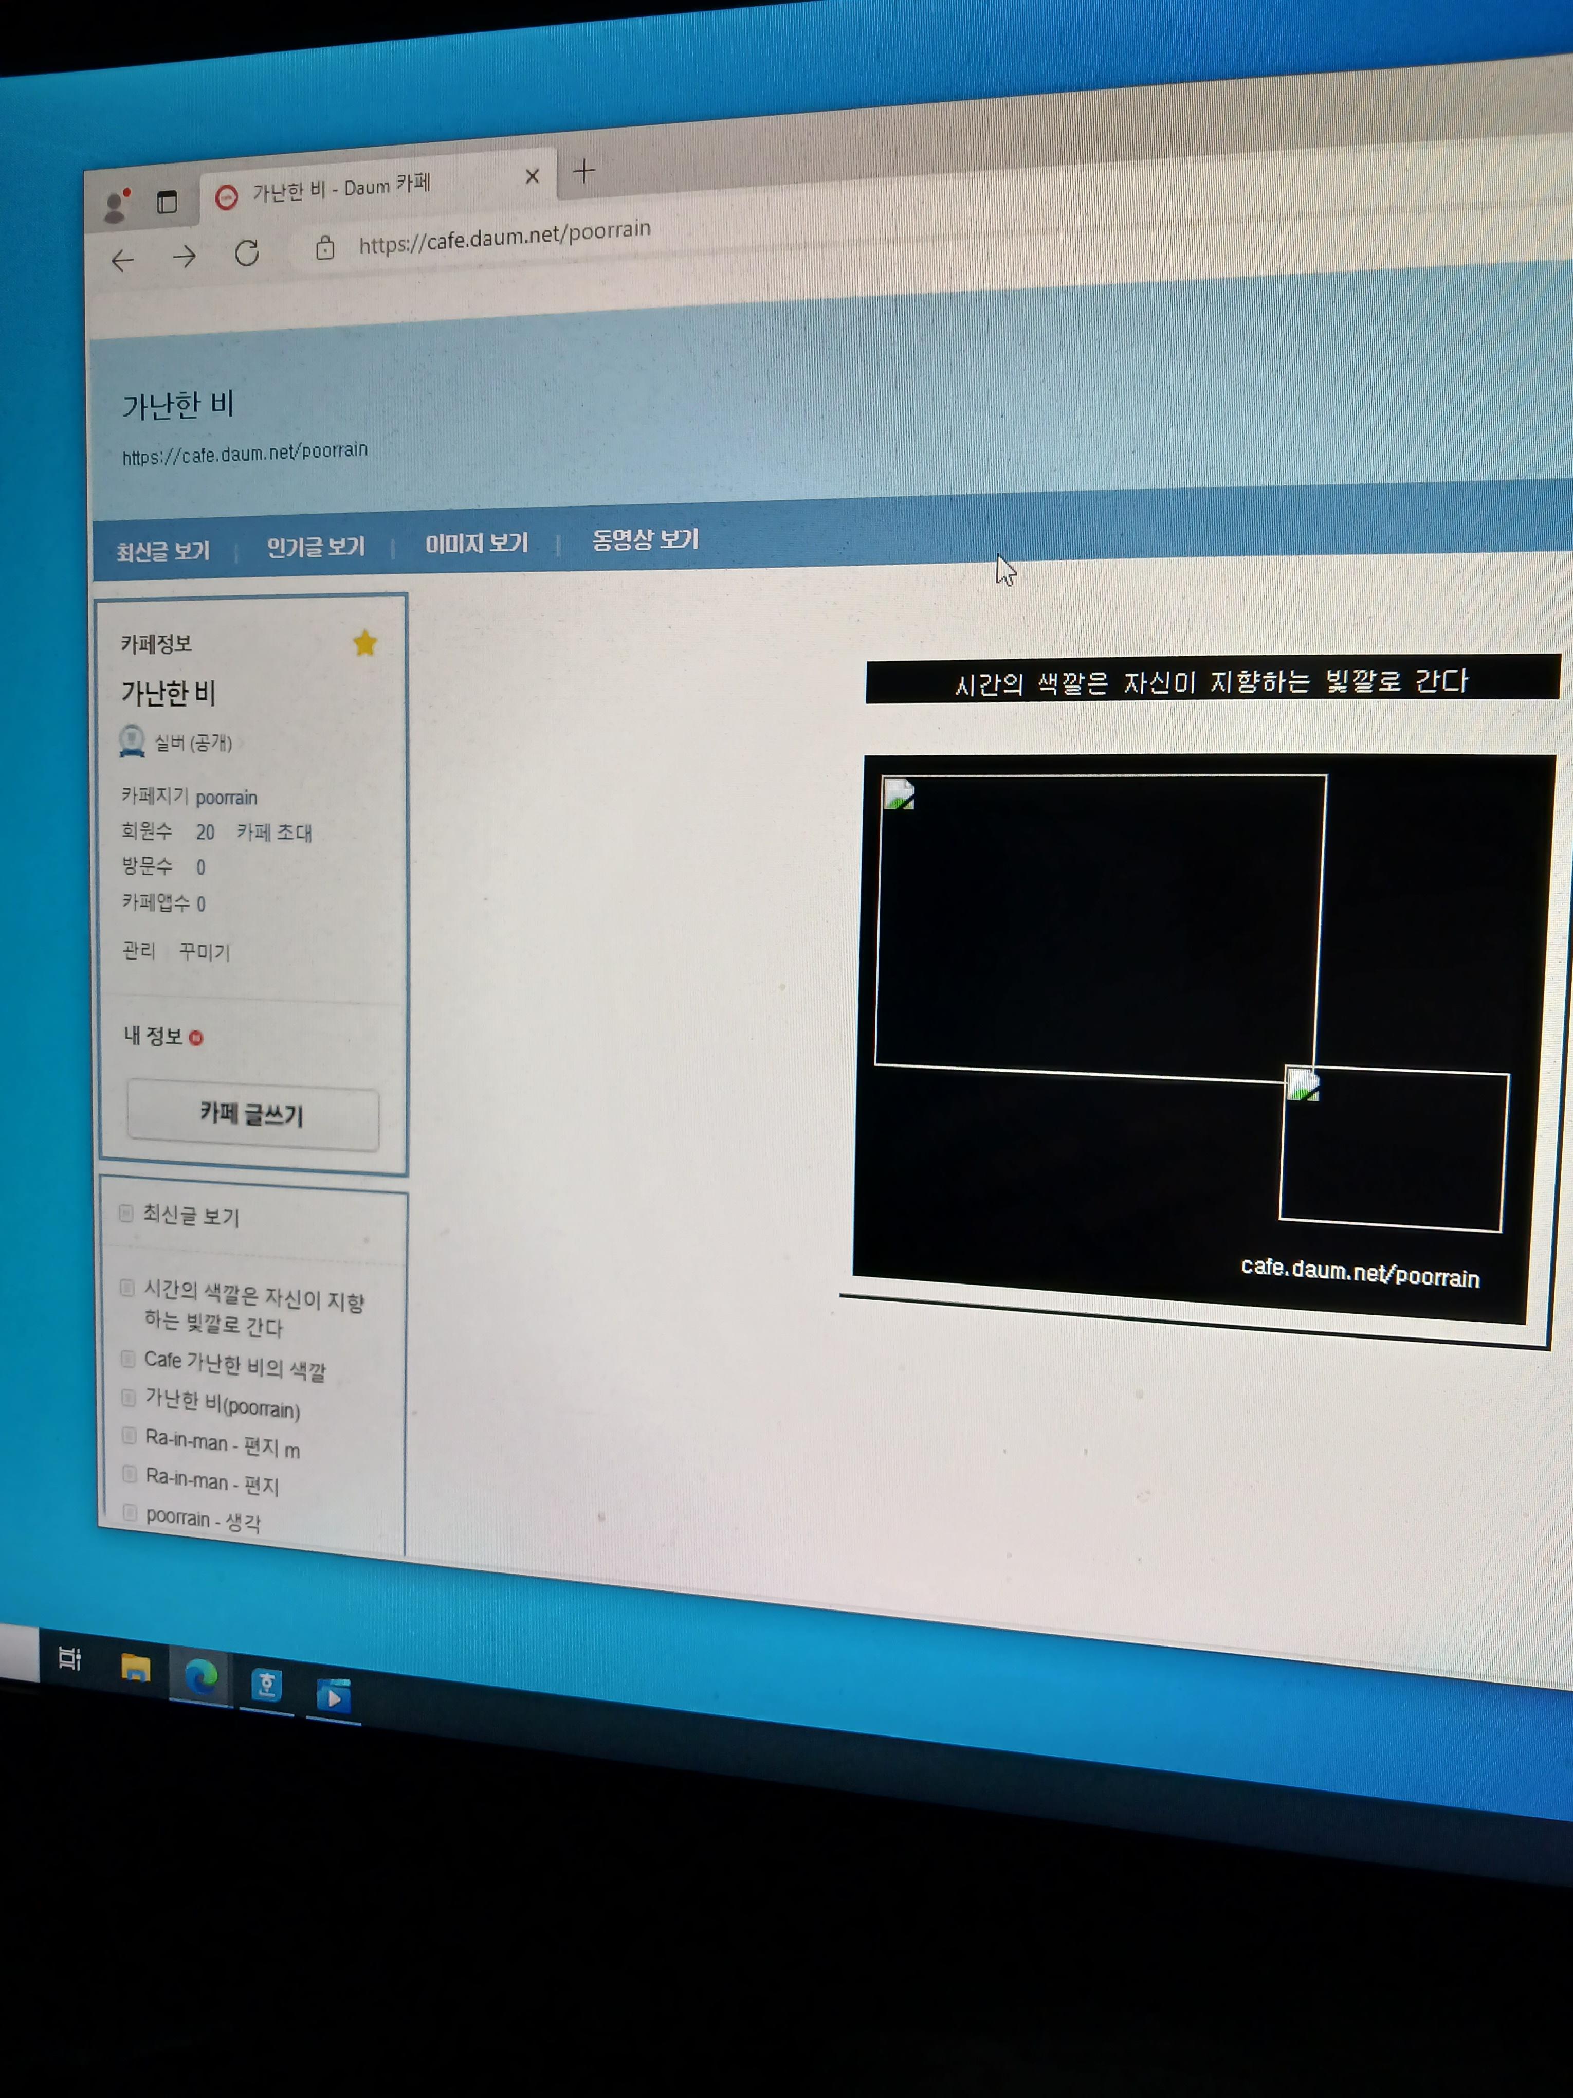The height and width of the screenshot is (2098, 1573).
Task: Select the 가난한 비 - Daum 카페 tab
Action: pos(379,188)
